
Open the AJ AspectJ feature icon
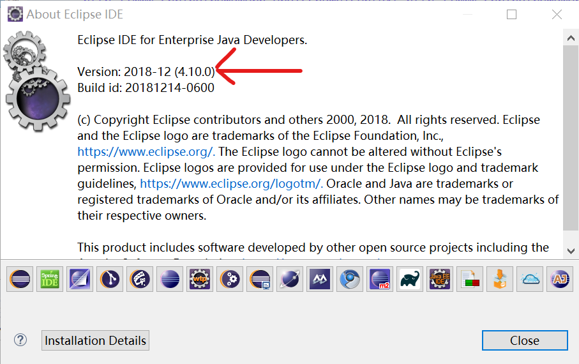(x=560, y=279)
